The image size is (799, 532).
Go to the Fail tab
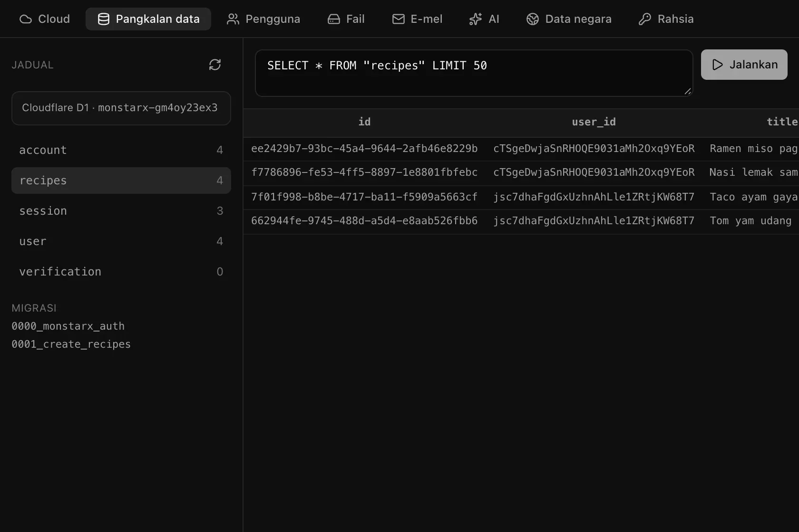pyautogui.click(x=346, y=19)
